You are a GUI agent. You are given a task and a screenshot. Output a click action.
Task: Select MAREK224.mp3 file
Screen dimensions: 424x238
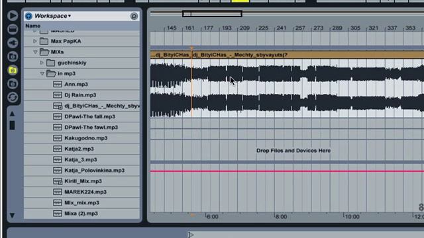click(82, 192)
